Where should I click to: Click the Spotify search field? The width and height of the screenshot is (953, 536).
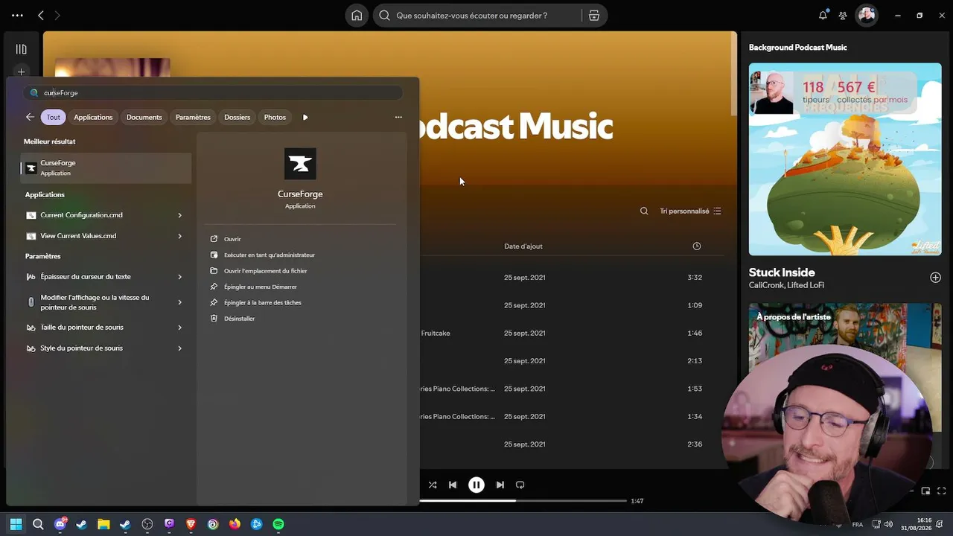coord(477,16)
